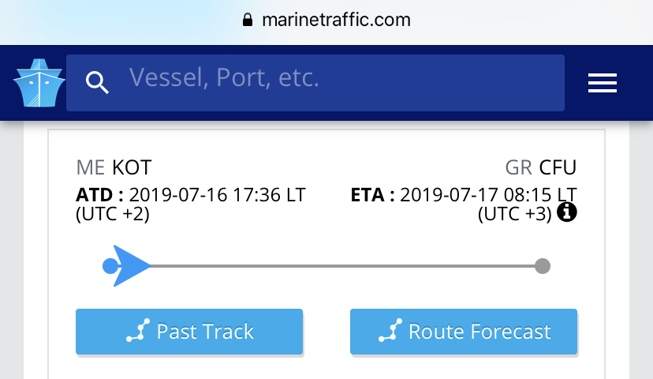The image size is (653, 379).
Task: Select the blue arrow vessel position marker
Action: (x=130, y=266)
